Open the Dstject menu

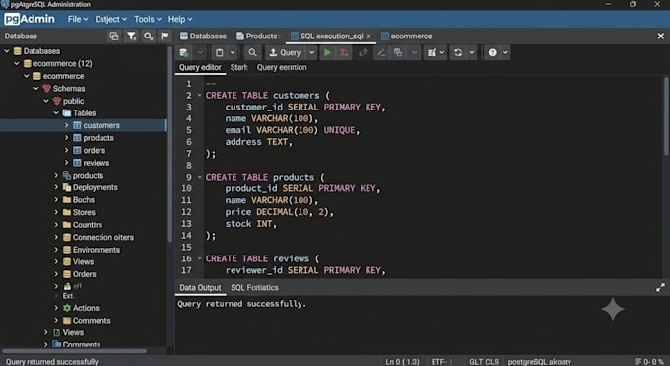pos(110,19)
